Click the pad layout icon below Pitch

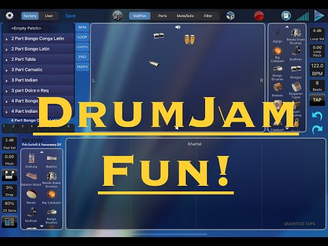point(10,175)
